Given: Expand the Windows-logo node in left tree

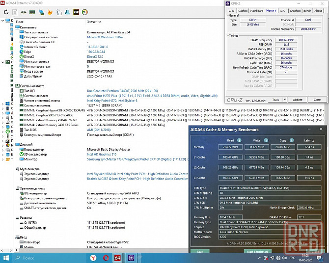Looking at the screenshot, I should (2, 104).
